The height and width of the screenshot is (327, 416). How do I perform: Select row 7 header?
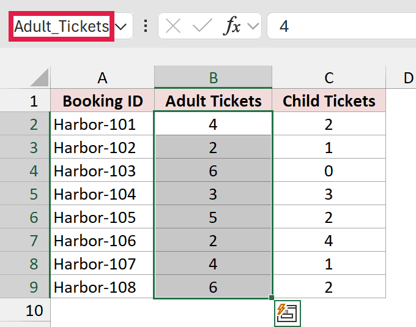pyautogui.click(x=25, y=240)
